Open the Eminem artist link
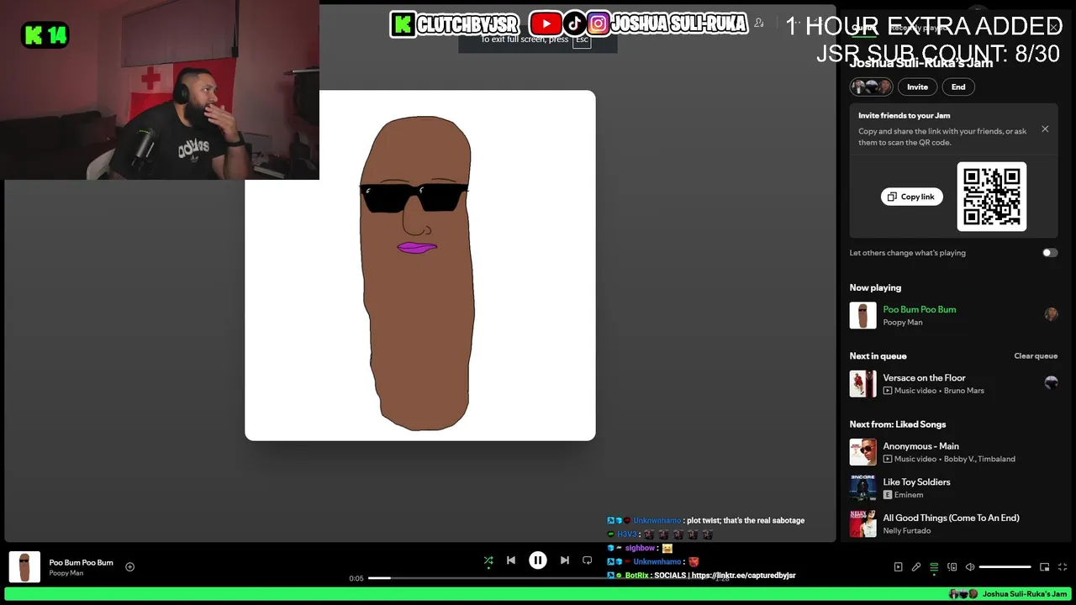The width and height of the screenshot is (1076, 605). click(909, 495)
